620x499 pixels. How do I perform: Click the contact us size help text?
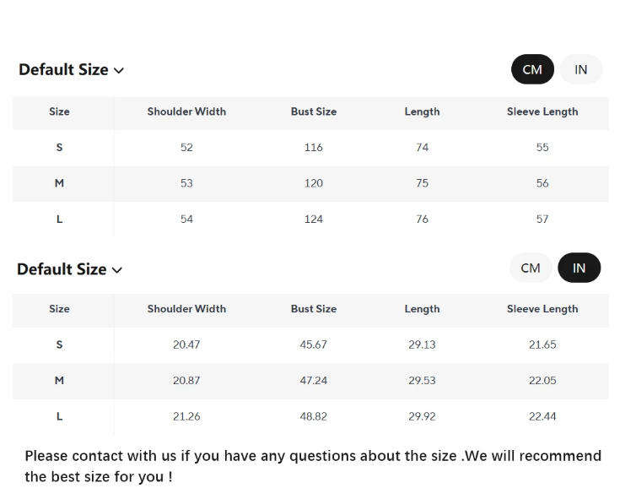point(312,466)
